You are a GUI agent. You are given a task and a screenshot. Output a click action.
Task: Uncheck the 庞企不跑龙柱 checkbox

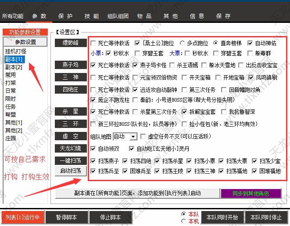(x=93, y=100)
